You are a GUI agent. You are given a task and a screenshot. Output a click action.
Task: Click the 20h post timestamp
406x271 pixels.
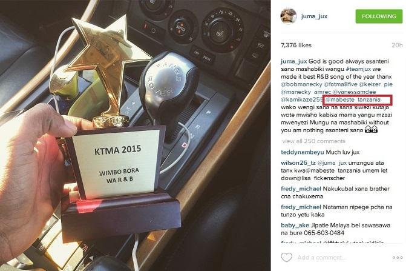click(x=397, y=45)
